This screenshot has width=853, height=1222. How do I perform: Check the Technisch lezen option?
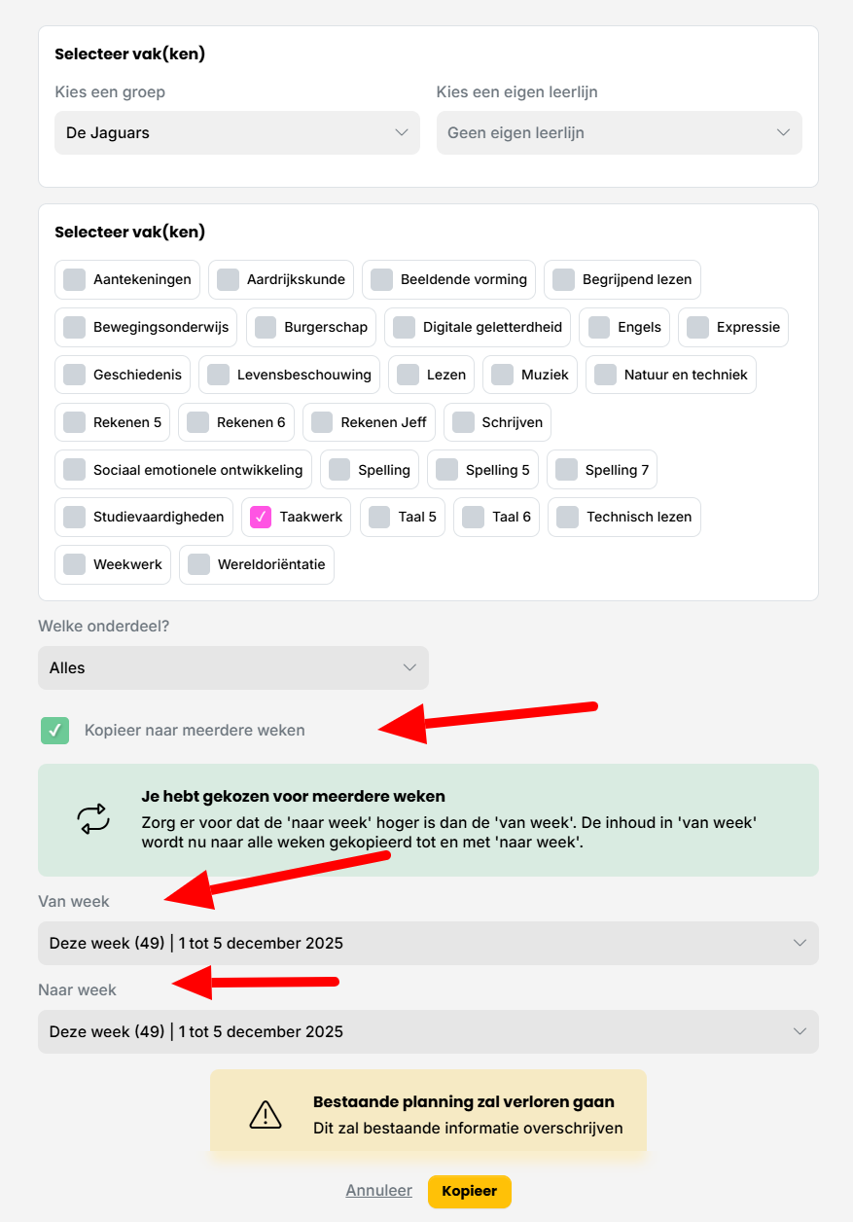[x=568, y=517]
